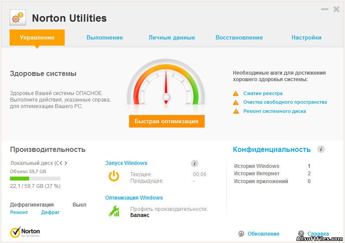Open the Очистка свободного пространства link
Viewport: 345px width, 243px height.
[x=285, y=102]
